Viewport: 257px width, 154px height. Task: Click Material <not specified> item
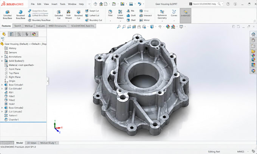[19, 65]
